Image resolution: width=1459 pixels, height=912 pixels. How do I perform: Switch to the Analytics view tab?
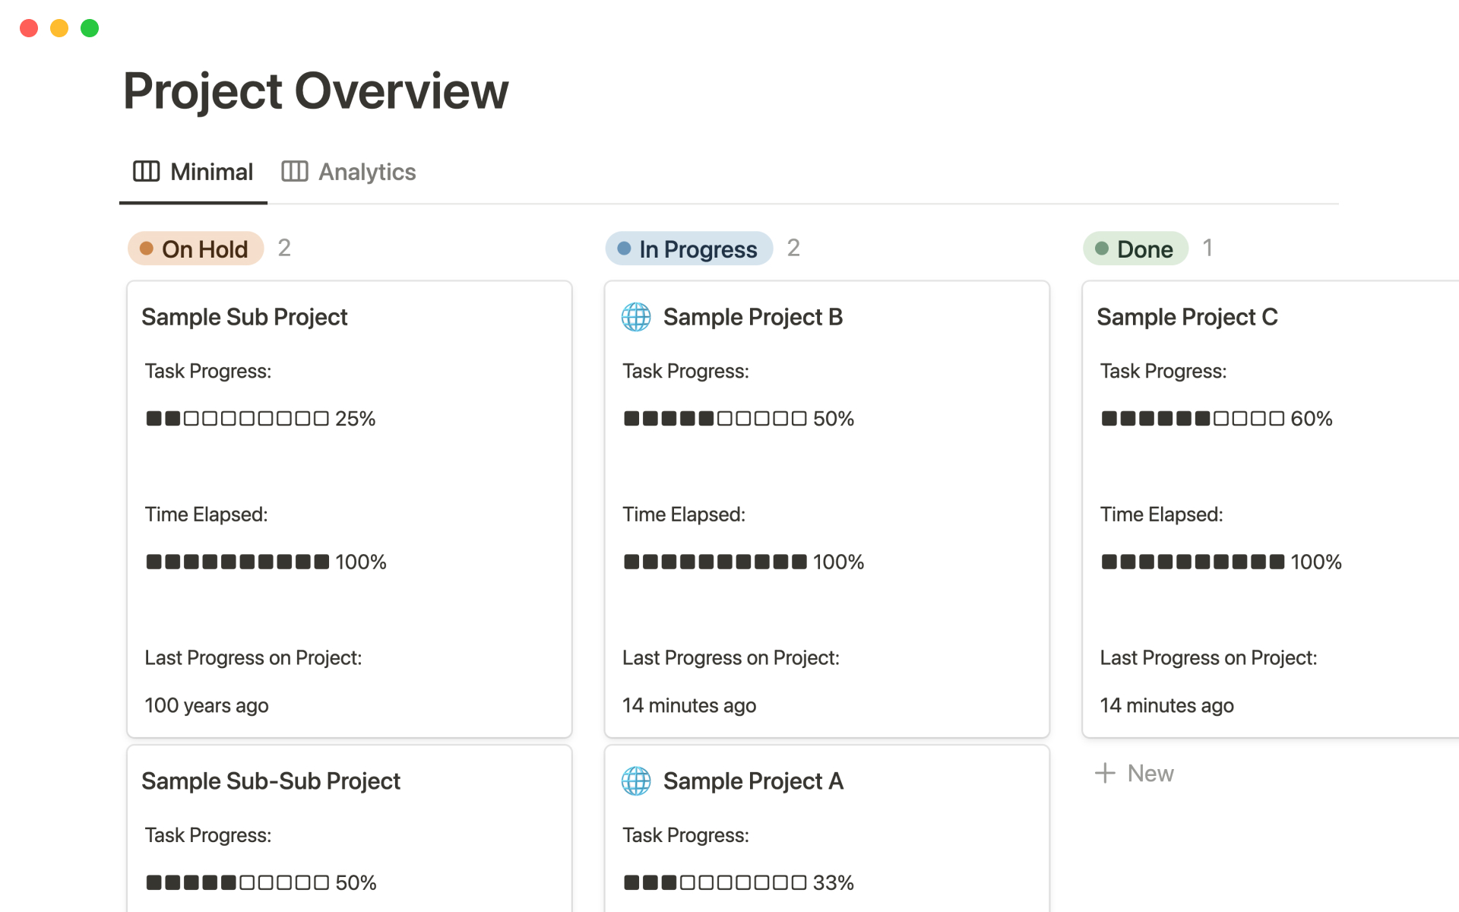(x=366, y=173)
